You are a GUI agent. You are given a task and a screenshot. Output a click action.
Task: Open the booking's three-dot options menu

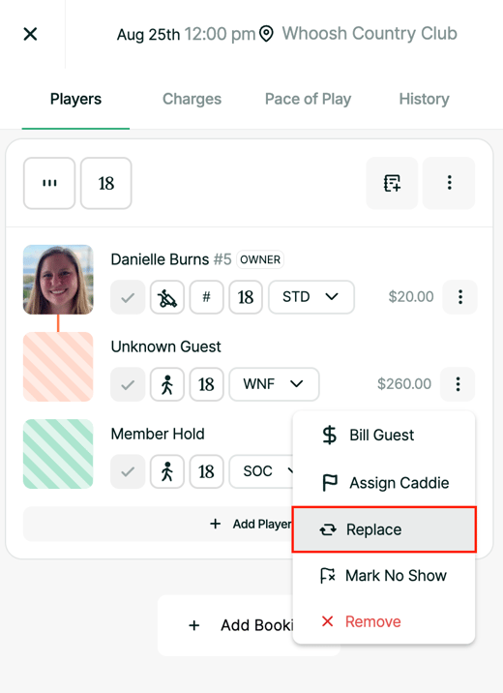(449, 183)
